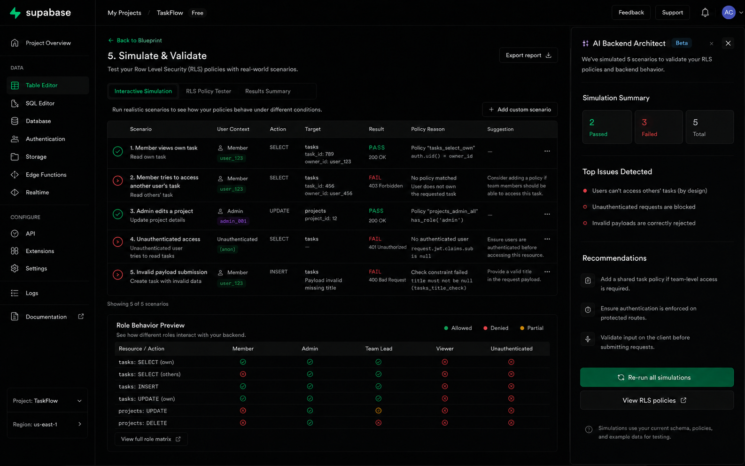Click the Beta badge

(x=682, y=43)
